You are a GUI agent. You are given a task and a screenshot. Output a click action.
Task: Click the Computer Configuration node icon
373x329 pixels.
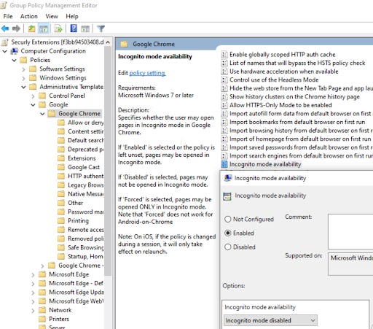pyautogui.click(x=15, y=51)
